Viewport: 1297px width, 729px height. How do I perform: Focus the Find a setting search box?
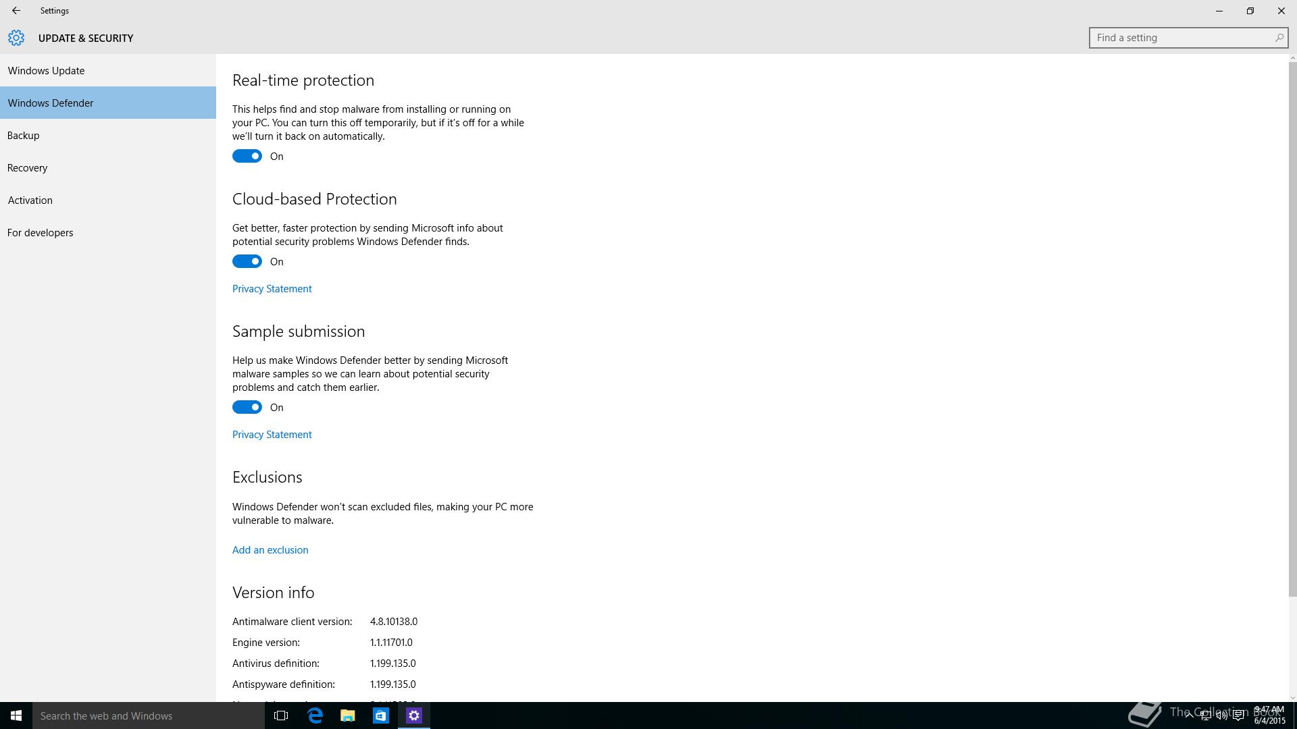coord(1188,38)
